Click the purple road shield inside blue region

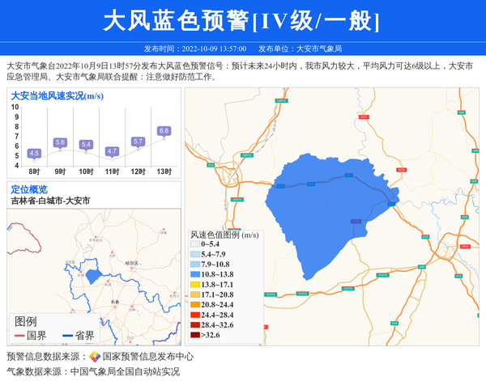coord(356,222)
